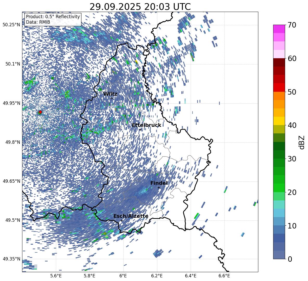Screen dimensions: 308x281
Task: Click the Findel location label
Action: [159, 183]
